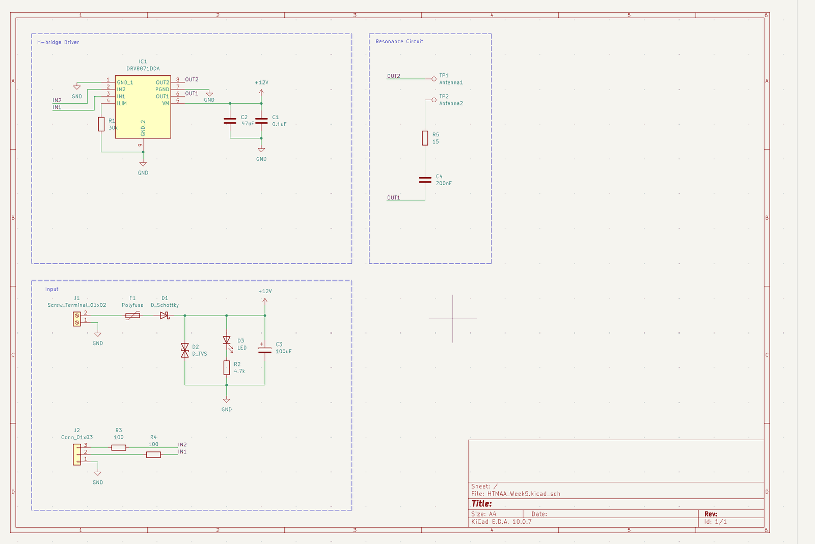
Task: Click OUT1 label below capacitor C4
Action: point(394,197)
